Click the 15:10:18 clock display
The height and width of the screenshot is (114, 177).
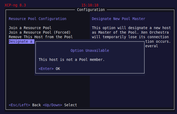90,5
